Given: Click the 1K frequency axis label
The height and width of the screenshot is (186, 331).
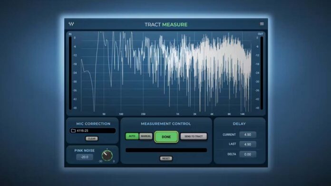Looking at the screenshot, I should [x=178, y=114].
